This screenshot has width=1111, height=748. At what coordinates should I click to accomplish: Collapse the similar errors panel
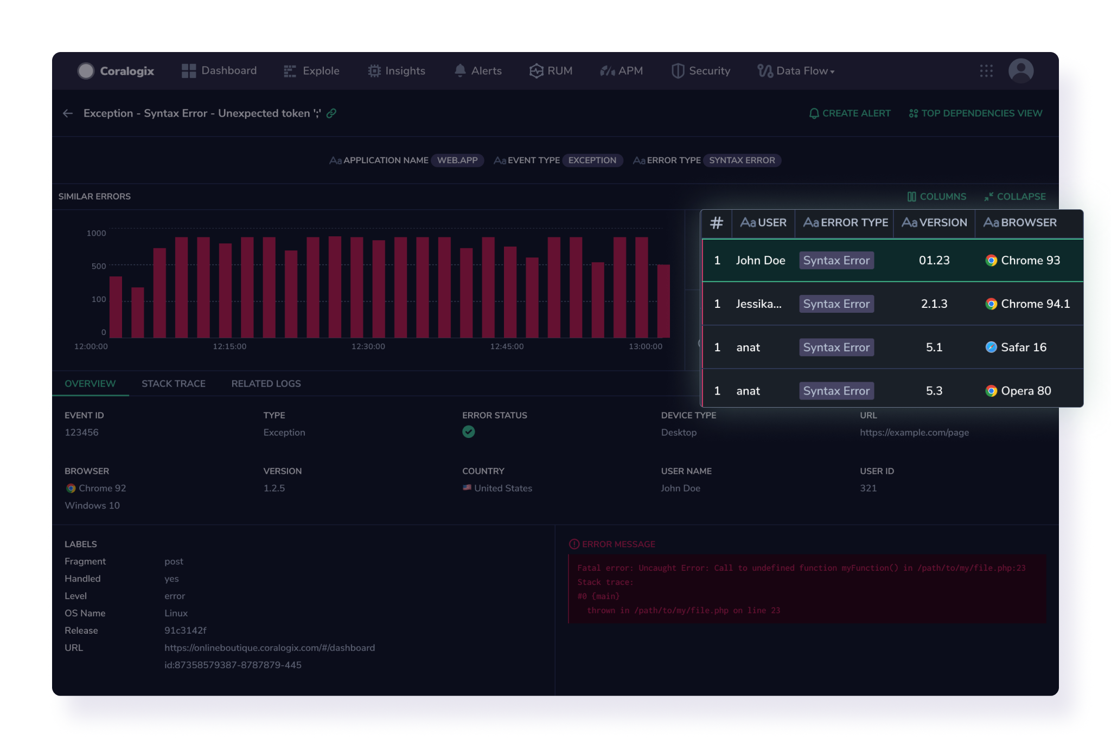pyautogui.click(x=1015, y=197)
